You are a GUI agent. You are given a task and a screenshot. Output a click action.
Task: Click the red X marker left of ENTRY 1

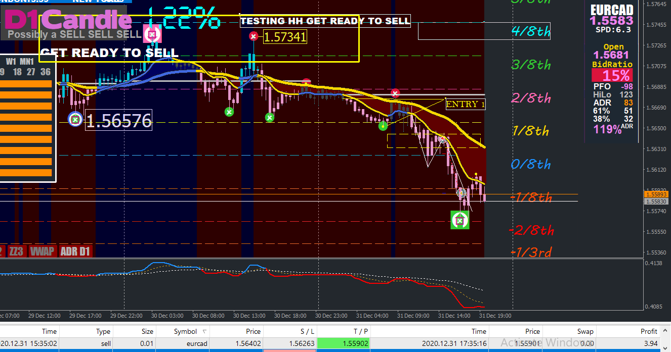(395, 93)
